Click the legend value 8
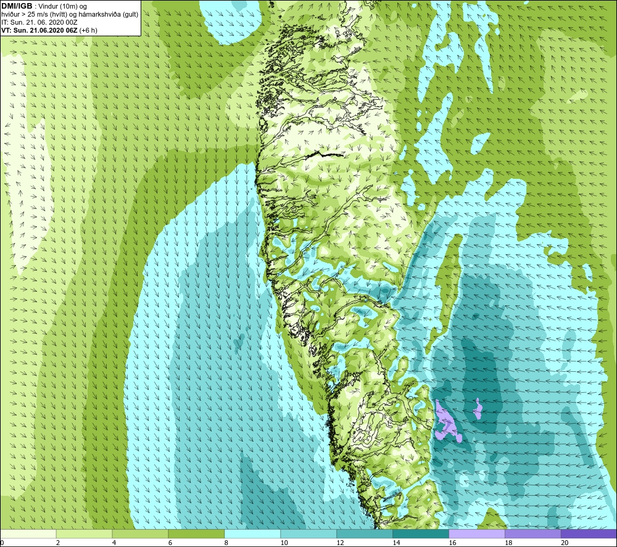The image size is (617, 547). pos(226,543)
